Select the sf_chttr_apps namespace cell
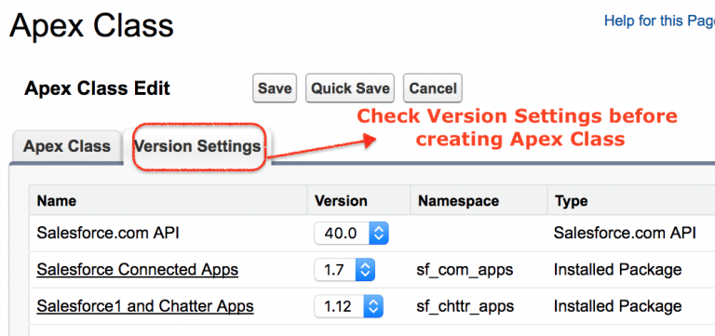Viewport: 715px width, 336px height. tap(465, 306)
